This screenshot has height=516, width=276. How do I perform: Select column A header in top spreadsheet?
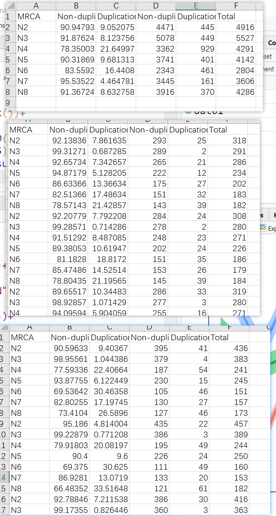point(36,6)
